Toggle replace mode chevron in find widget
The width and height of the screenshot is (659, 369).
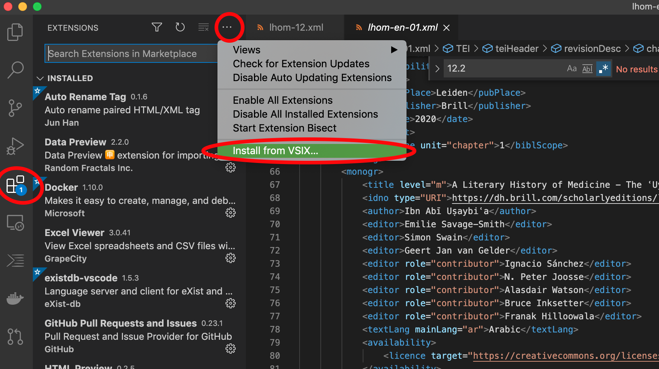(x=437, y=69)
